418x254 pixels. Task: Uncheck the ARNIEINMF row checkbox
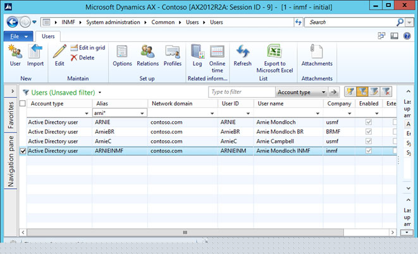pos(23,151)
